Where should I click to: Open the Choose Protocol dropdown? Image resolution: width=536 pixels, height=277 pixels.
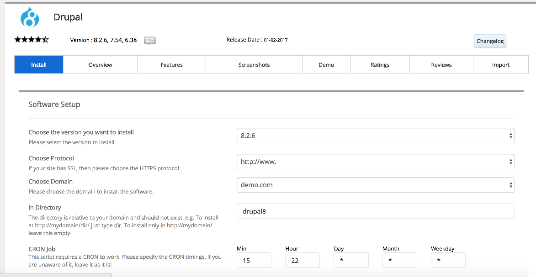click(x=375, y=162)
